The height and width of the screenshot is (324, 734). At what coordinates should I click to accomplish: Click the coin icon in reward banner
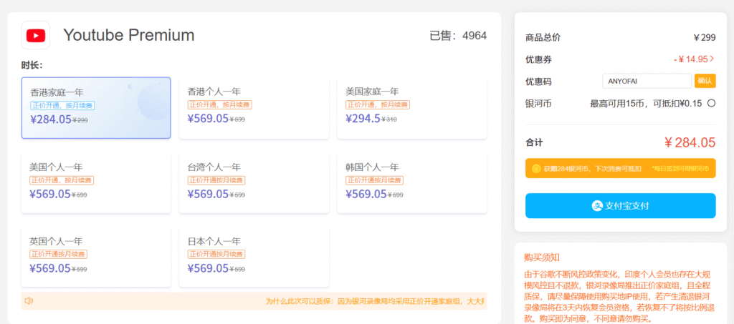point(536,168)
